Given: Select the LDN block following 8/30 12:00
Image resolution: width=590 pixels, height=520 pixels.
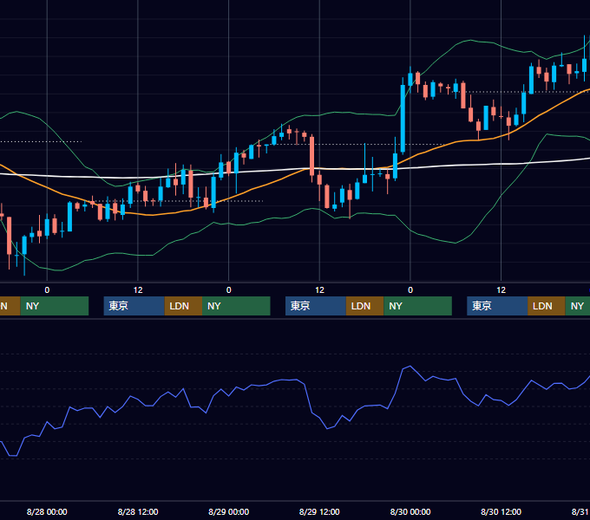Looking at the screenshot, I should coord(547,306).
